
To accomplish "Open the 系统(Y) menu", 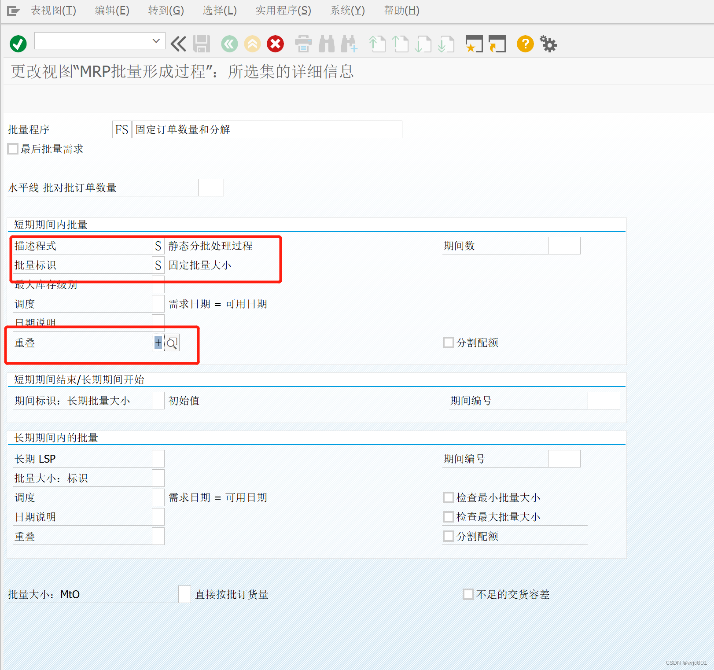I will 348,10.
